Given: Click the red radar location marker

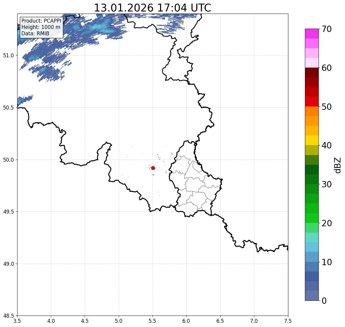Looking at the screenshot, I should [153, 168].
